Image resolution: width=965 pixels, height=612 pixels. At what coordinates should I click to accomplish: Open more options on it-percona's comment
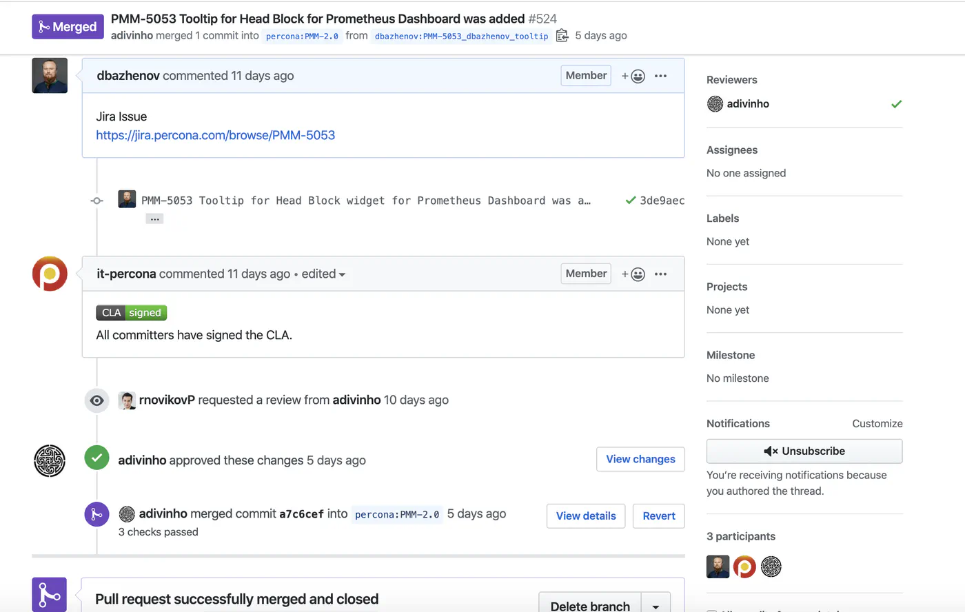click(660, 274)
